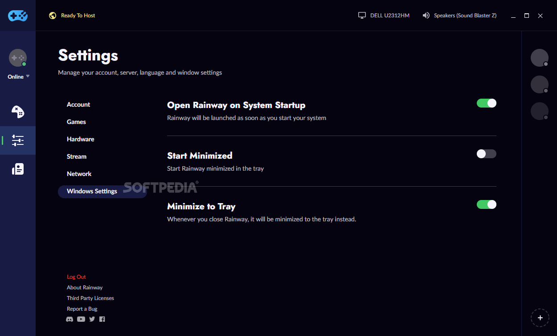The height and width of the screenshot is (336, 557).
Task: Select the second friend avatar
Action: click(540, 84)
